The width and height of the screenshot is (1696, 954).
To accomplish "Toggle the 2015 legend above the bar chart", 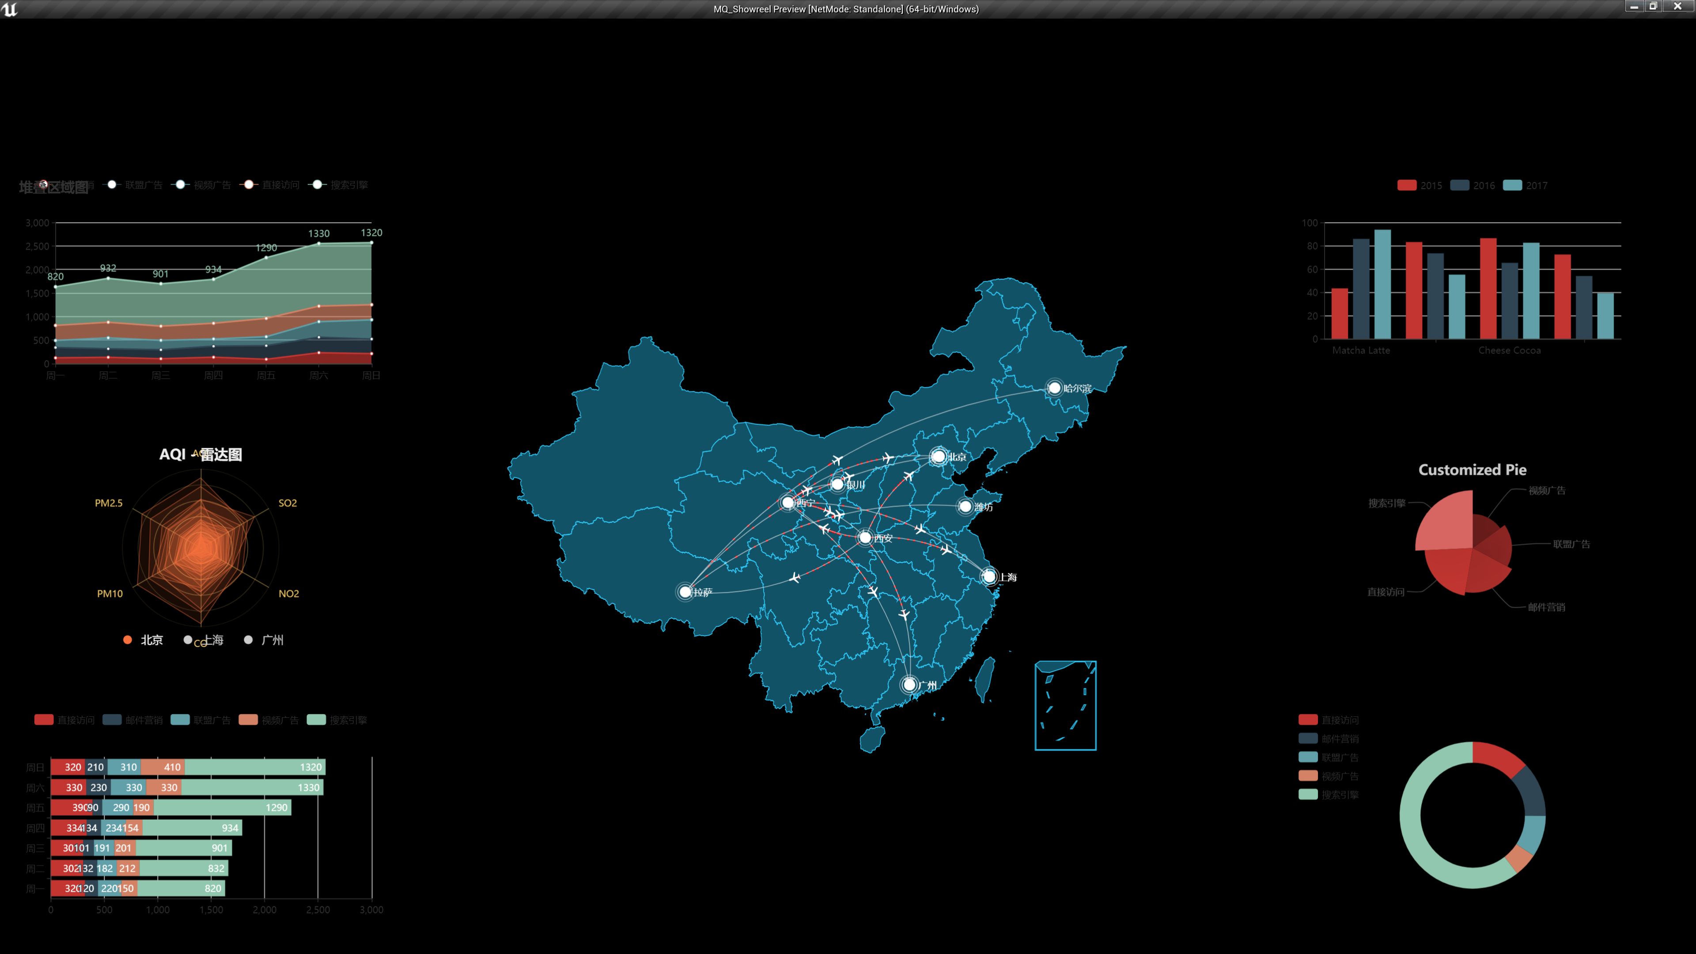I will pyautogui.click(x=1408, y=185).
